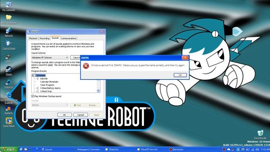
Task: Select the Critical Stop program event
Action: click(46, 91)
